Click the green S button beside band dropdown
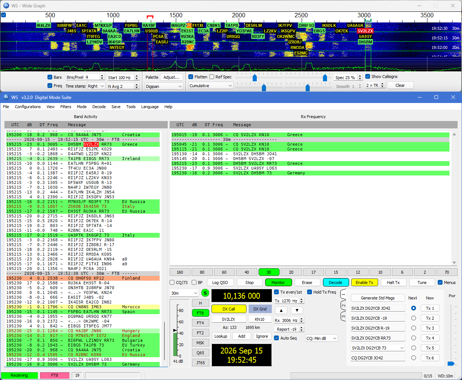This screenshot has width=462, height=380. click(205, 293)
